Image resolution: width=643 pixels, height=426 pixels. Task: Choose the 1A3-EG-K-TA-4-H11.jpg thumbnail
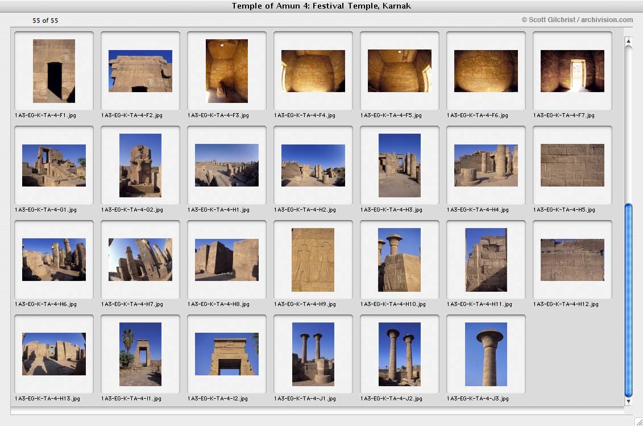(486, 260)
